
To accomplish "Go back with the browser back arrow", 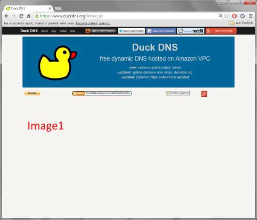I will pos(7,16).
